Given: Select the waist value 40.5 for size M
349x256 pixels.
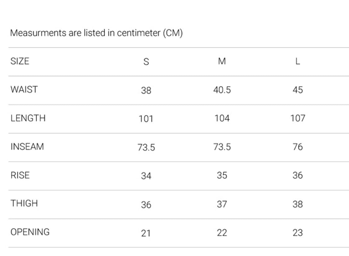Looking at the screenshot, I should 222,90.
